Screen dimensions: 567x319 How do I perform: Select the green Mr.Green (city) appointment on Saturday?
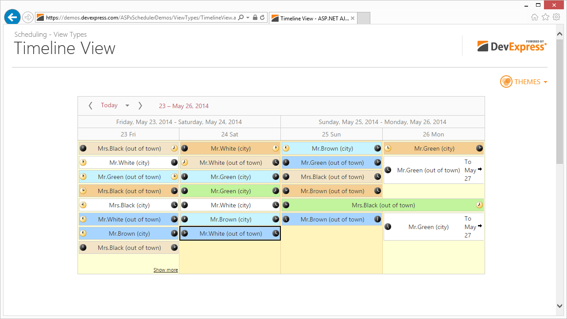(x=230, y=191)
